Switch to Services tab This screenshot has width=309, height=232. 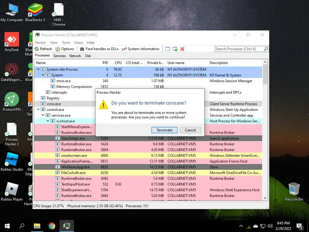59,56
